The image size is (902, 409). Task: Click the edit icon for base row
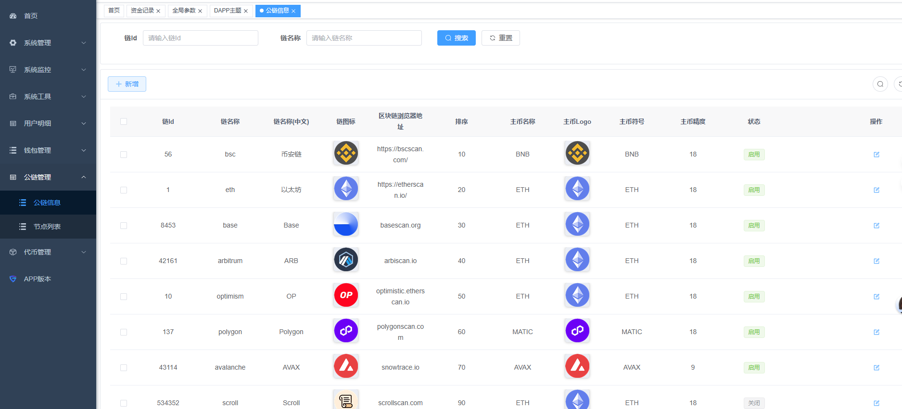tap(876, 226)
